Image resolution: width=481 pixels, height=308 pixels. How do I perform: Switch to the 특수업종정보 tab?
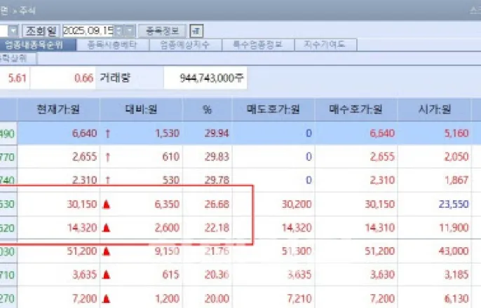tap(258, 45)
